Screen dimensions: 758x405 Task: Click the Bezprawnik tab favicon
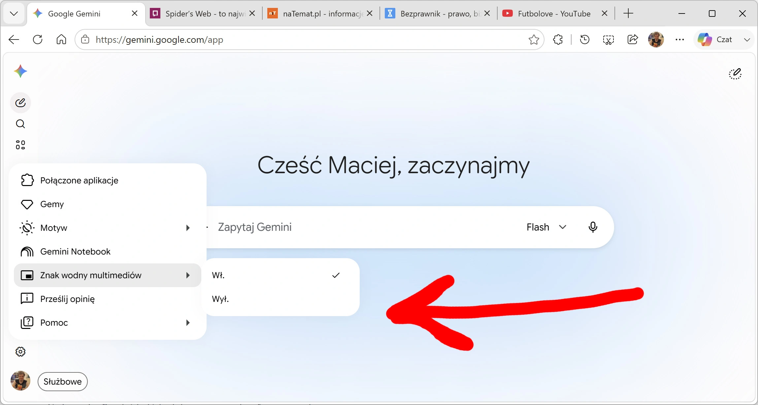(x=390, y=13)
